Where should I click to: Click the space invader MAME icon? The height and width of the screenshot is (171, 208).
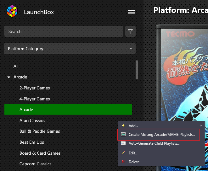click(123, 135)
